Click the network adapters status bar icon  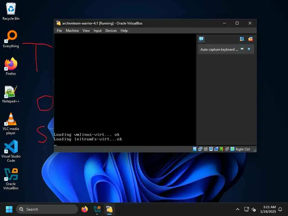tap(200, 149)
